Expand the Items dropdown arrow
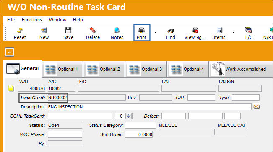Screen dimensions: 273x152 point(234,32)
